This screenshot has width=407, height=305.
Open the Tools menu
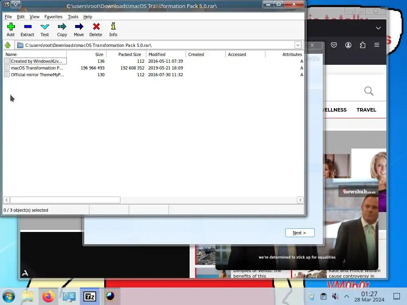73,17
